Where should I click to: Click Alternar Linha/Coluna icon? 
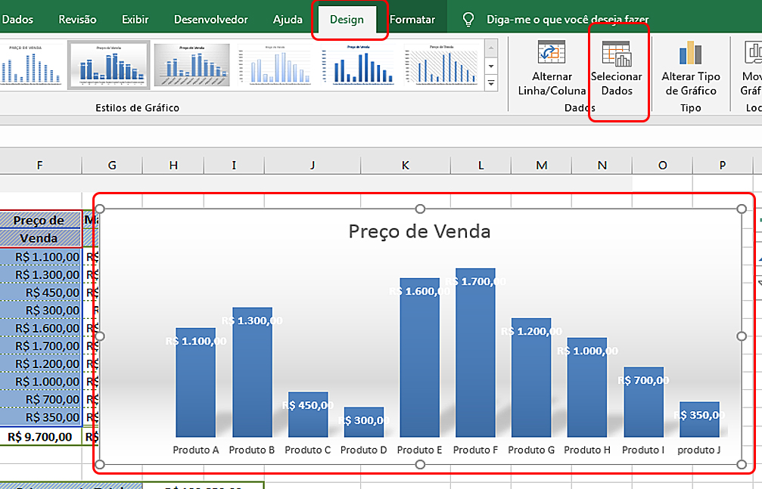click(552, 54)
